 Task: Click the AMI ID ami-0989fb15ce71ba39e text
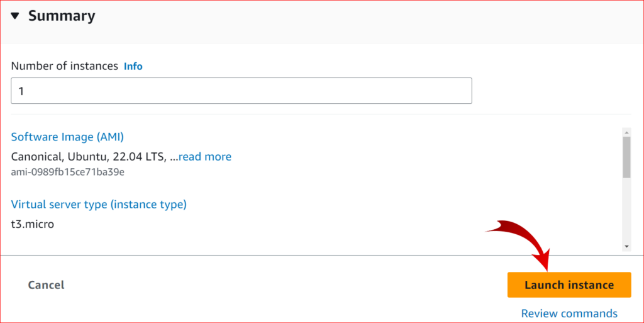pyautogui.click(x=68, y=172)
